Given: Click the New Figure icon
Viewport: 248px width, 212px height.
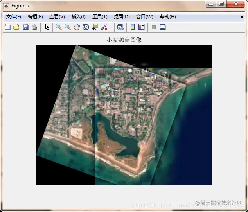Looking at the screenshot, I should tap(7, 27).
